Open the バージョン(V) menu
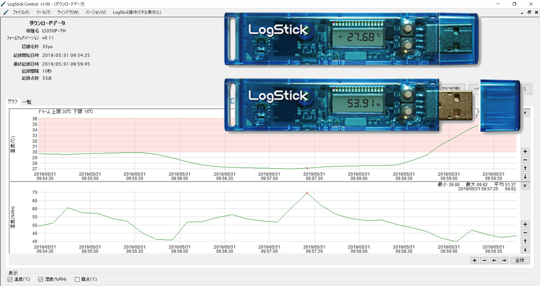The image size is (540, 286). 96,12
